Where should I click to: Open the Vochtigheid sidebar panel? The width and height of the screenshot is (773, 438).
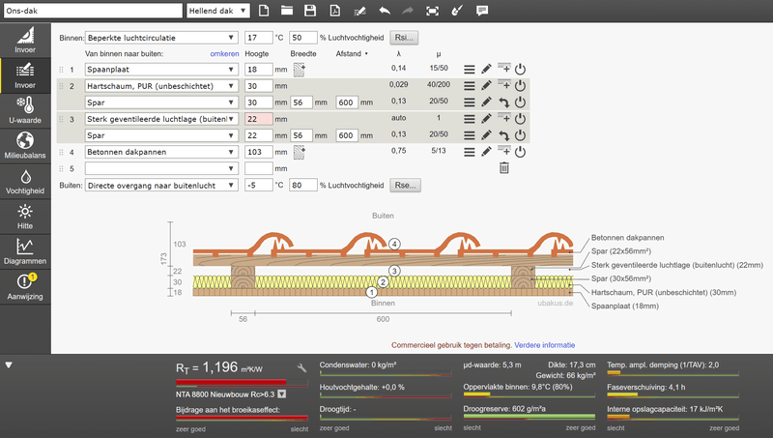pos(25,182)
